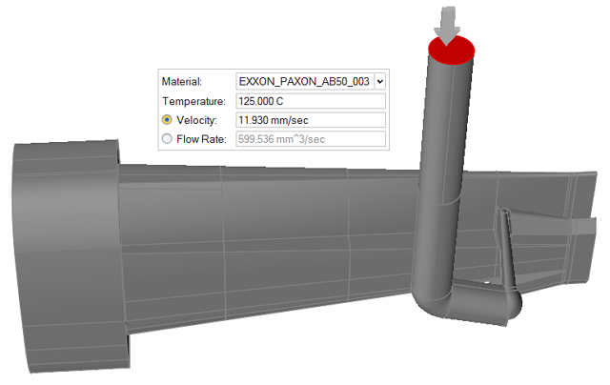Open the Material dropdown arrow
610x385 pixels.
[380, 82]
